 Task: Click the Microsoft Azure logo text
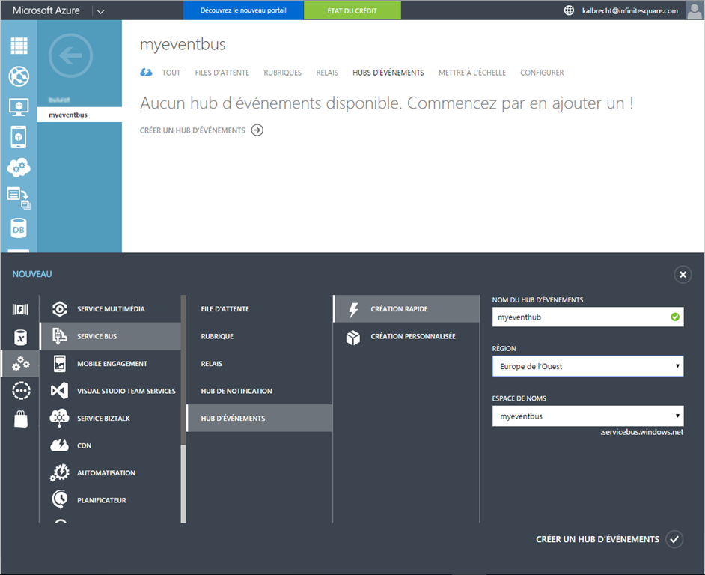pos(46,10)
